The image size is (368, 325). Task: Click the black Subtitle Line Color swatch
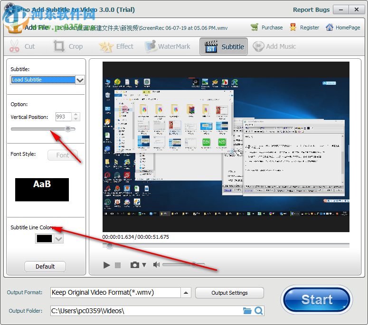44,239
